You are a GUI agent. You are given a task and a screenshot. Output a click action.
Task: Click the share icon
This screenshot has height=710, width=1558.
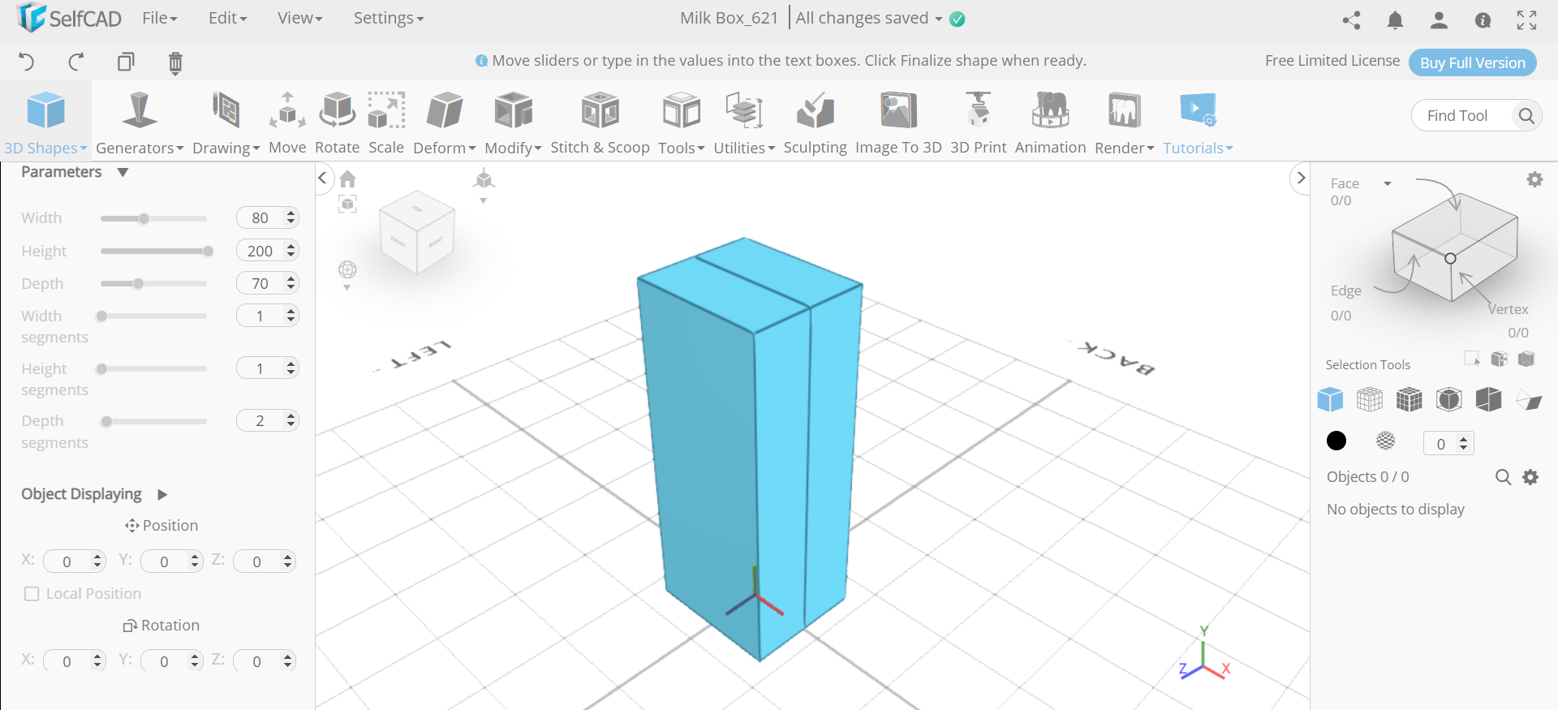pos(1351,20)
